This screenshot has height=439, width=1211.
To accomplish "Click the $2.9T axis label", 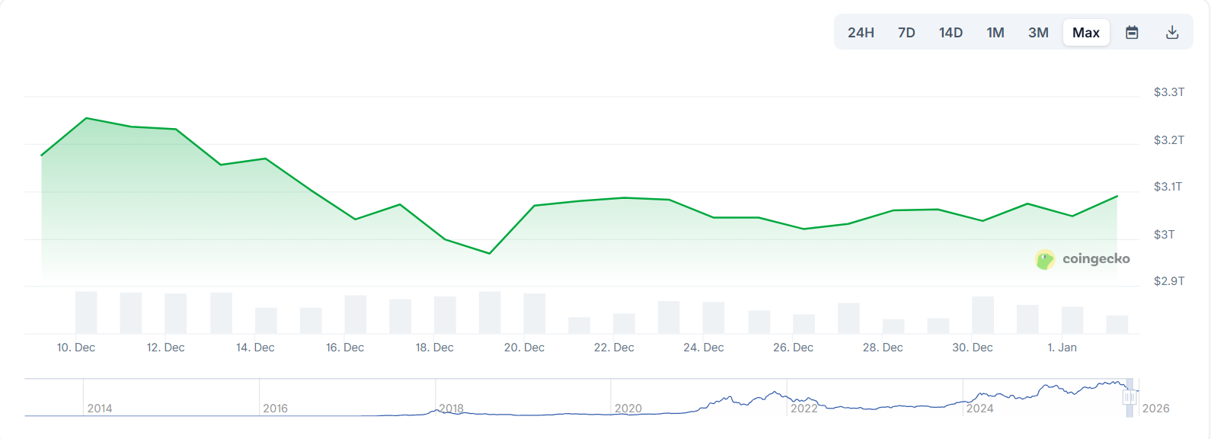I will (1168, 280).
